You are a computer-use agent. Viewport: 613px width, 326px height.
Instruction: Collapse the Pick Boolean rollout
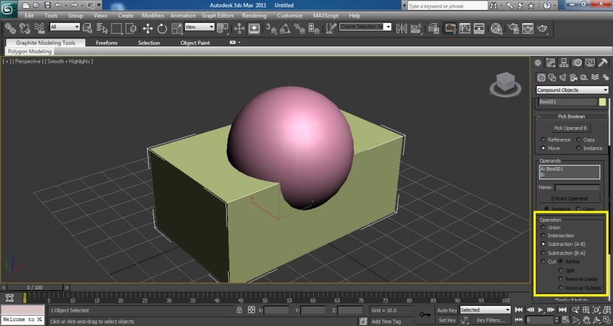pos(571,116)
